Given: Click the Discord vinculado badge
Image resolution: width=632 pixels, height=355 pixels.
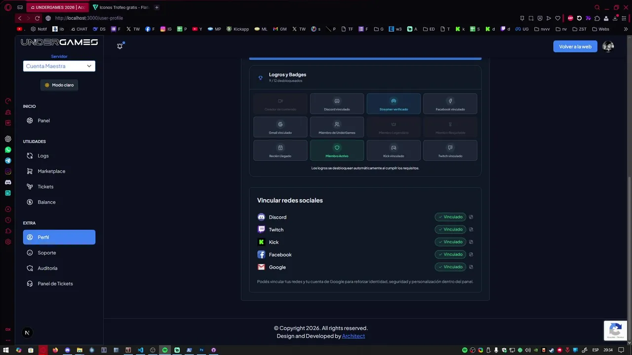Looking at the screenshot, I should click(337, 104).
